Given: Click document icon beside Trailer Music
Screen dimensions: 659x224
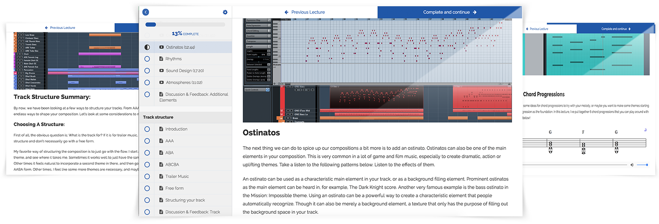Looking at the screenshot, I should [161, 176].
